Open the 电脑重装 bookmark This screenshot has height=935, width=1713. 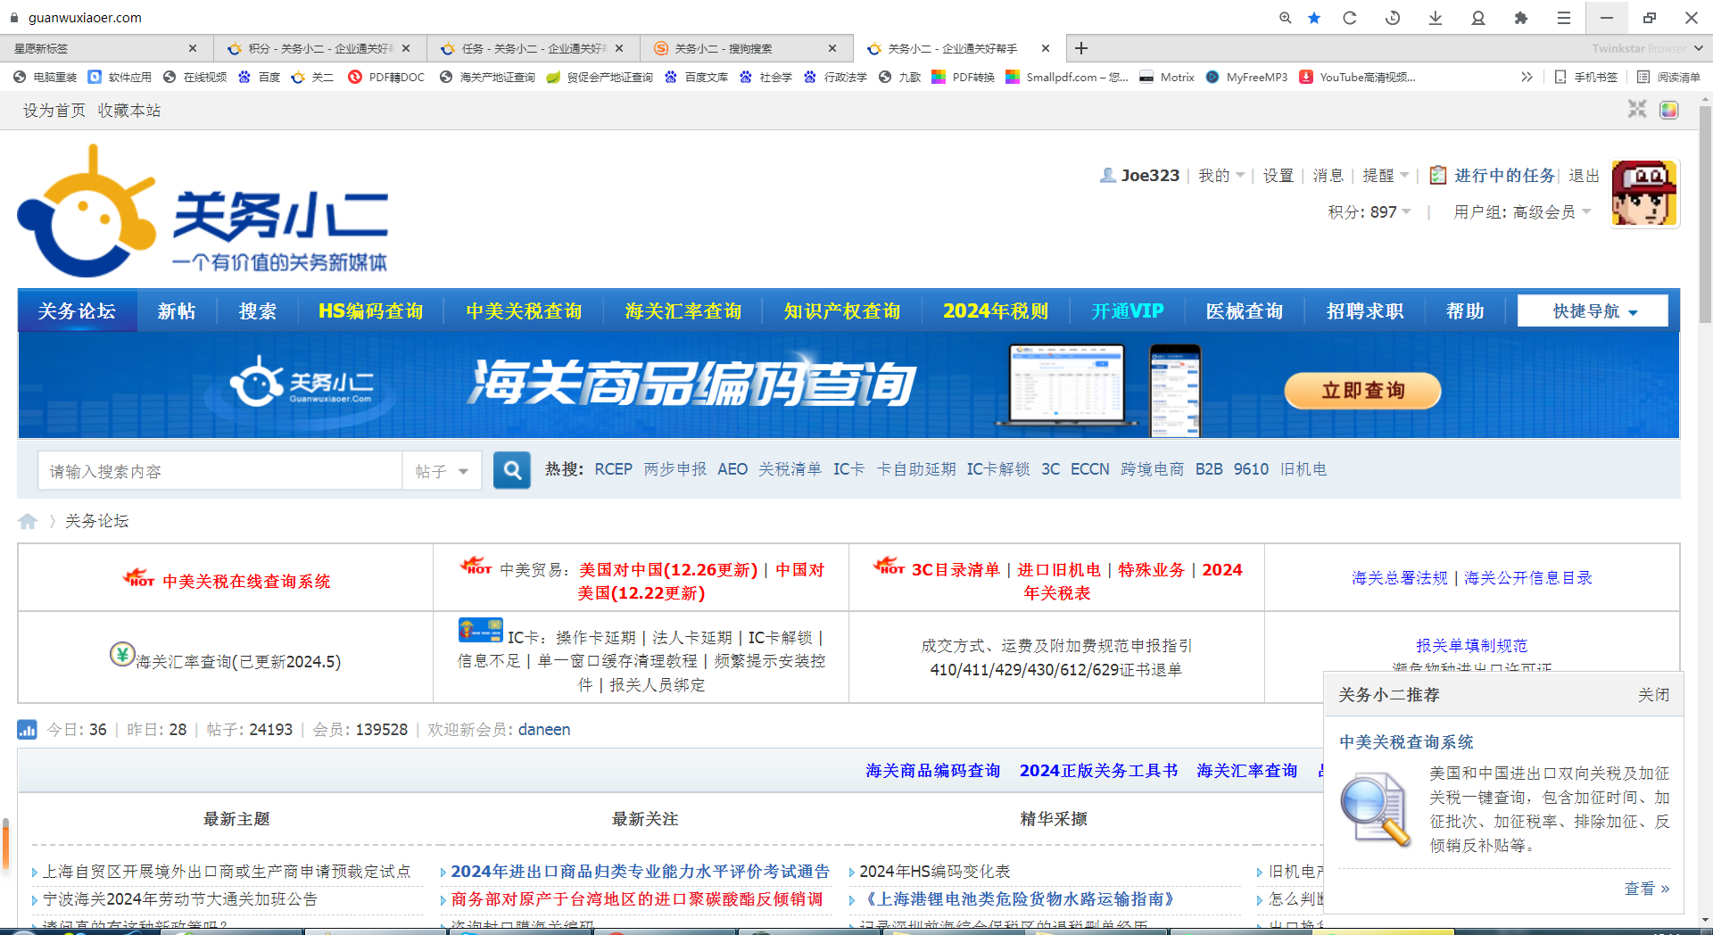(46, 78)
